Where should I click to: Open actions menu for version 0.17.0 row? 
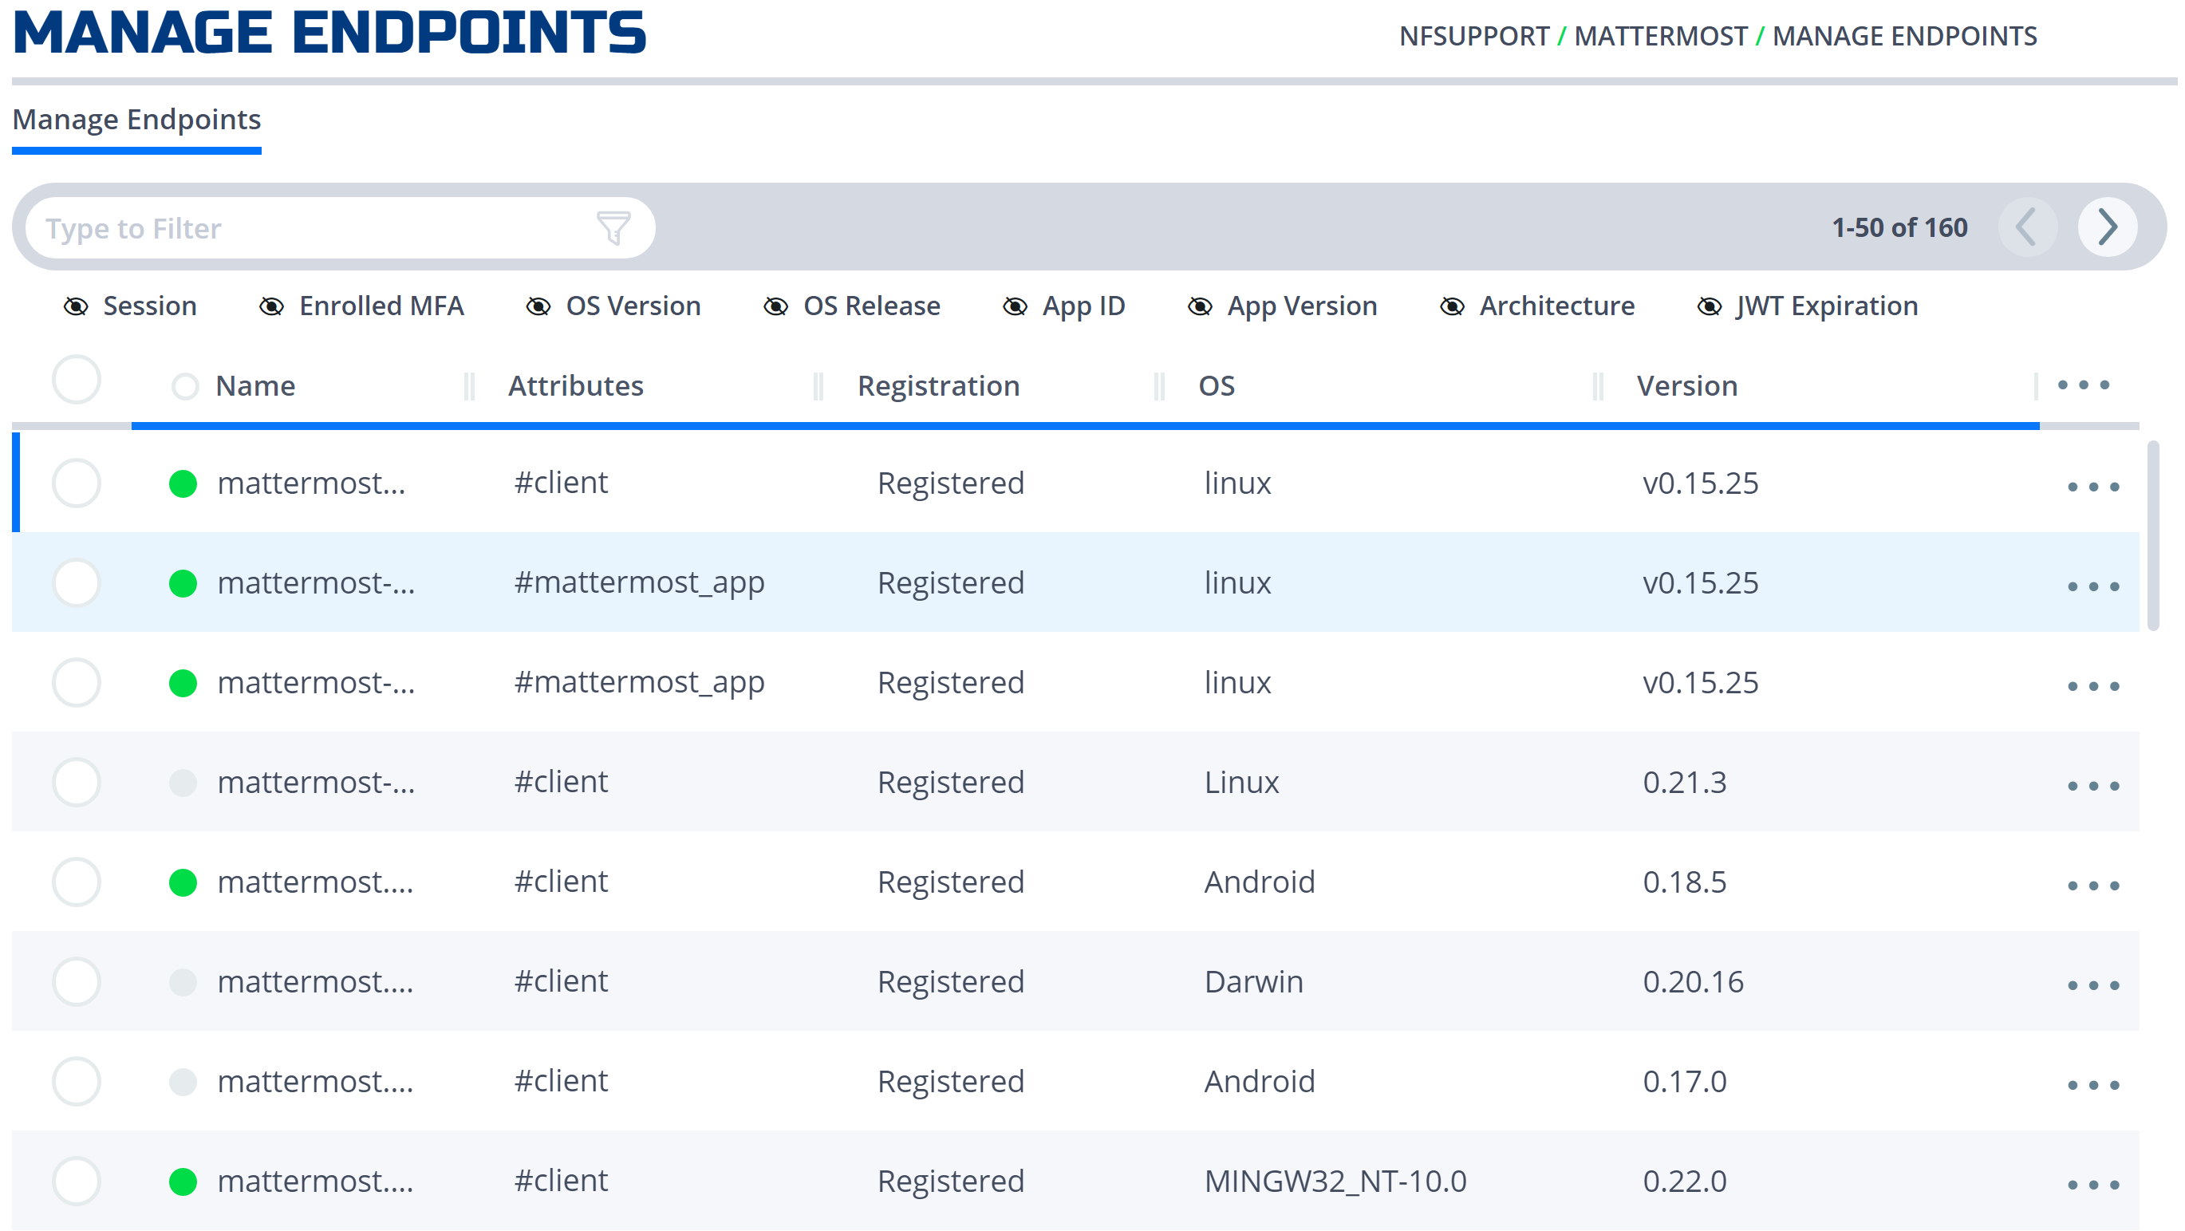pyautogui.click(x=2092, y=1085)
